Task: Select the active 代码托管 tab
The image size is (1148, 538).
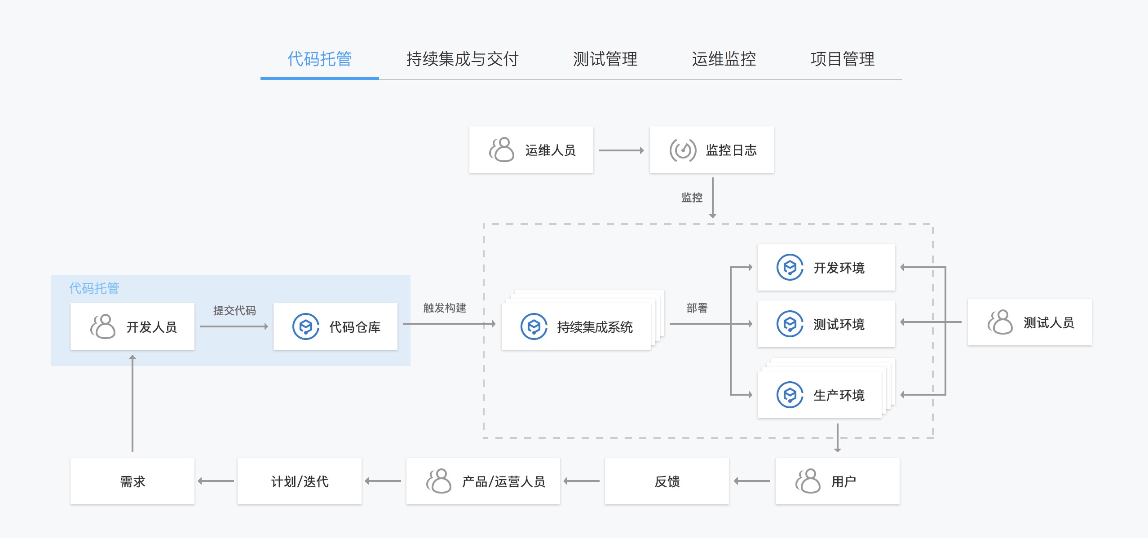Action: point(319,59)
